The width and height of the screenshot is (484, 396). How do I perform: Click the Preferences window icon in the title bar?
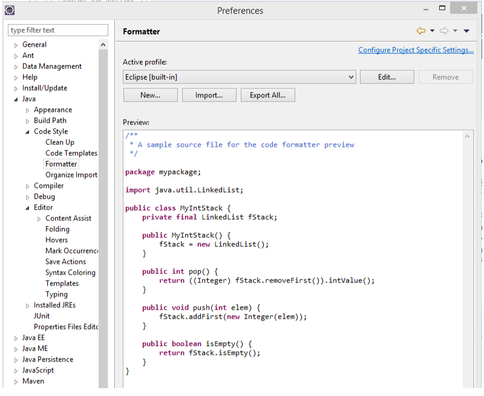tap(10, 10)
